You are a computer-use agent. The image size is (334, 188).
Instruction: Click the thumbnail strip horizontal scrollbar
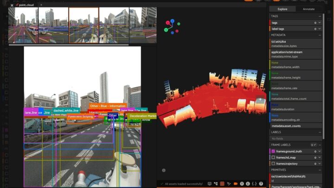pos(69,45)
